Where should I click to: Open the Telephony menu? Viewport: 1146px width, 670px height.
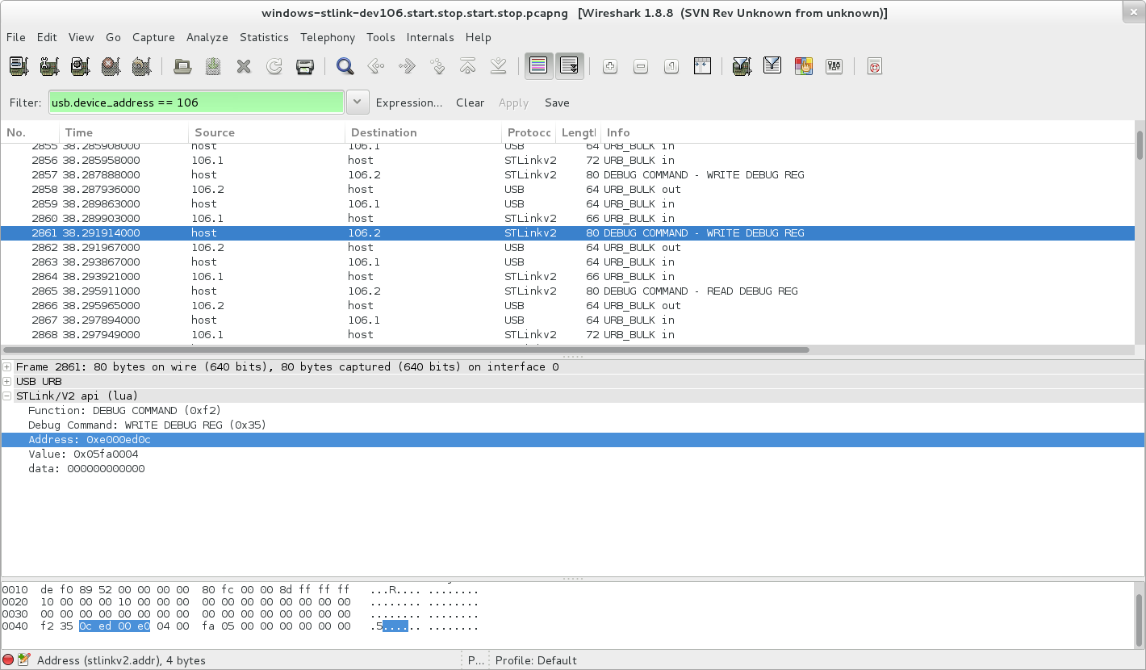coord(328,37)
